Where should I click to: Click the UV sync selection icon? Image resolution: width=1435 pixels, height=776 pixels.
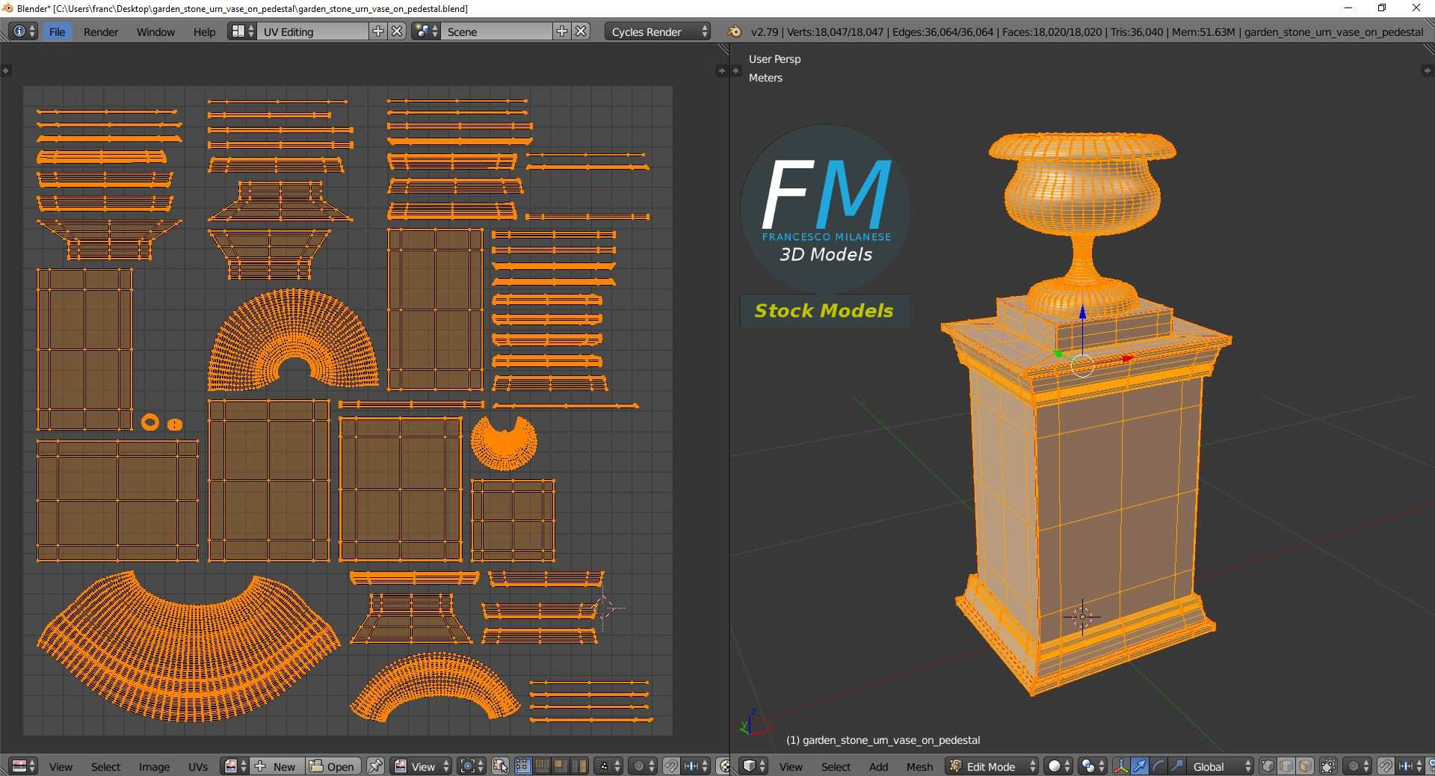tap(501, 766)
